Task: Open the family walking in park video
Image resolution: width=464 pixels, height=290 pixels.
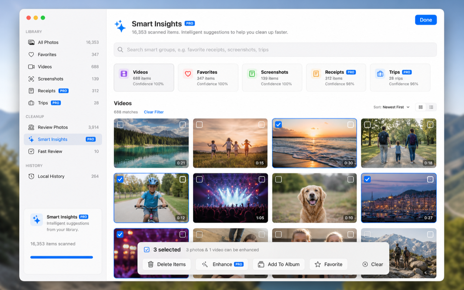Action: coord(399,143)
